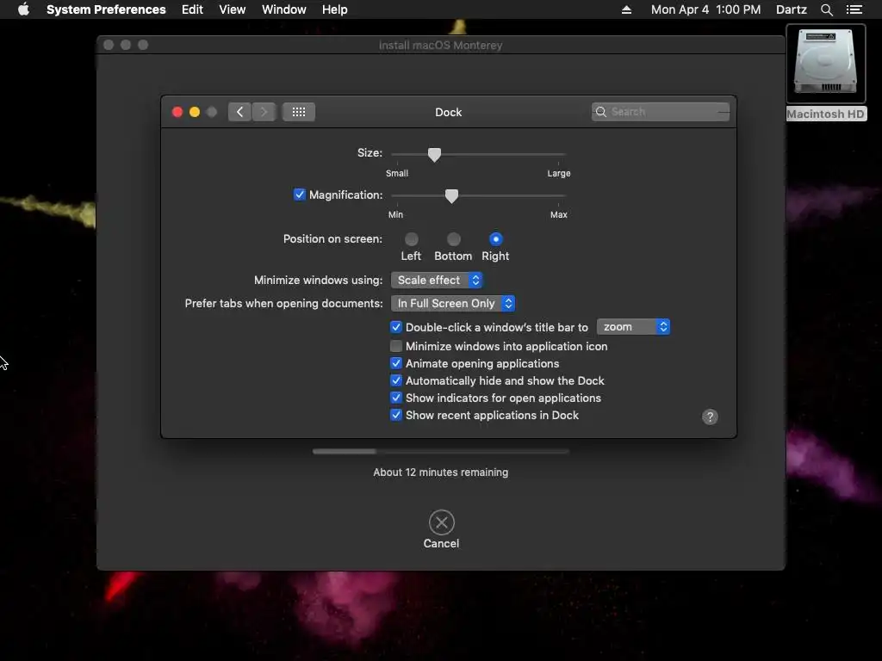Screen dimensions: 882x661
Task: Toggle Animate opening applications
Action: click(x=396, y=364)
